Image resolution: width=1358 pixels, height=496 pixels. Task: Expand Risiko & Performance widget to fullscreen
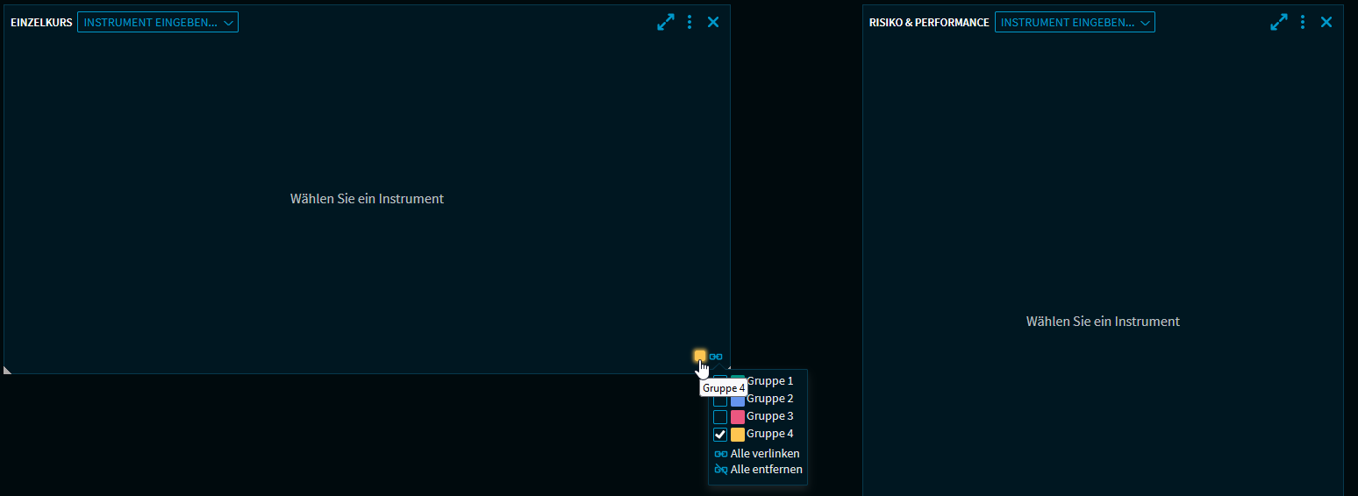(x=1279, y=22)
